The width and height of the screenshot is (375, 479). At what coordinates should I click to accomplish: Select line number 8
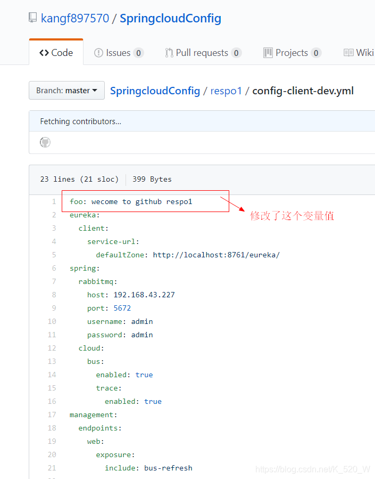[x=54, y=295]
